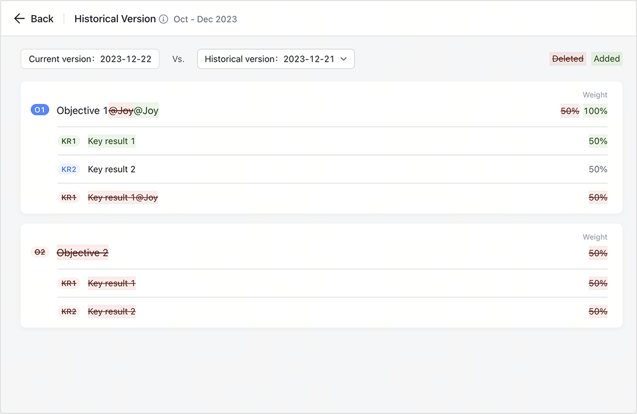
Task: Select the added Key result 1 row
Action: [112, 141]
